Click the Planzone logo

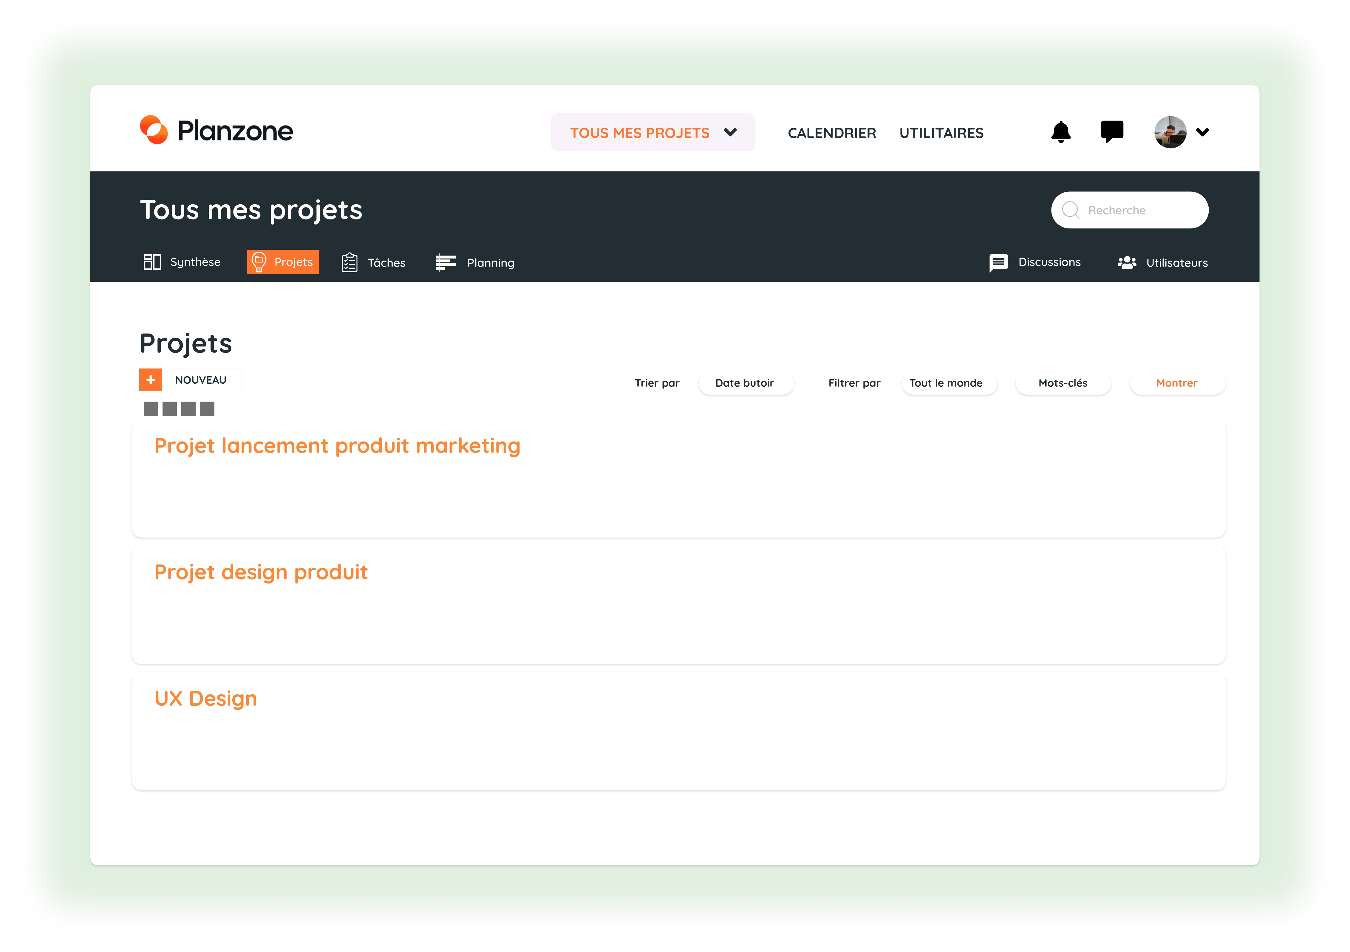click(217, 131)
